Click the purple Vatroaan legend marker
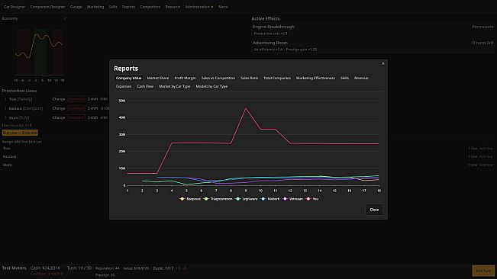The width and height of the screenshot is (497, 279). point(285,199)
